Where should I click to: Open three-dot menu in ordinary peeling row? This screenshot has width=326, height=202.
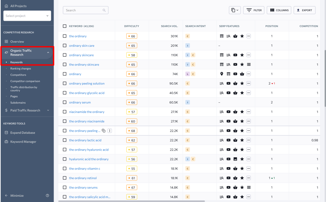pyautogui.click(x=110, y=131)
